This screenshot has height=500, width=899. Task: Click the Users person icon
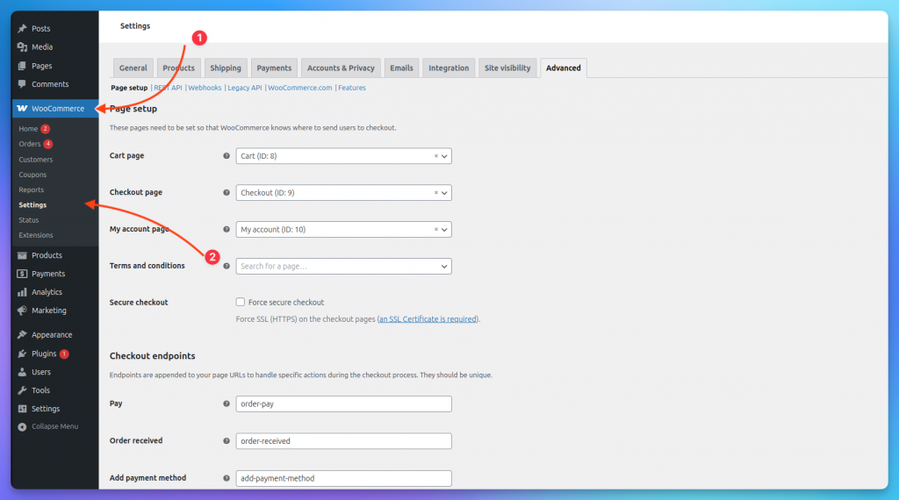[x=22, y=372]
